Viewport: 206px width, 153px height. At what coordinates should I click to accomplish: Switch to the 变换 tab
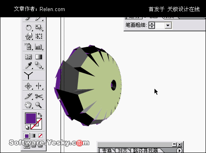(106, 151)
